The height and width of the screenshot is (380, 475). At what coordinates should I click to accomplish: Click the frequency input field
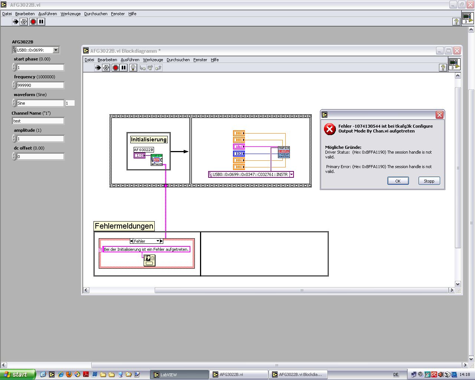[x=40, y=85]
